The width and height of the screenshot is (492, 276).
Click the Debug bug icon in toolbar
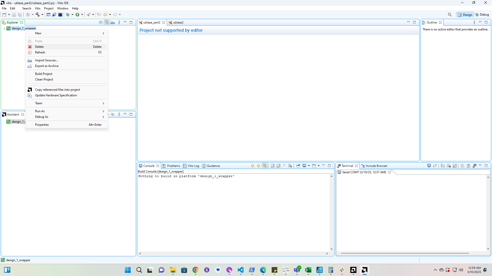point(68,15)
